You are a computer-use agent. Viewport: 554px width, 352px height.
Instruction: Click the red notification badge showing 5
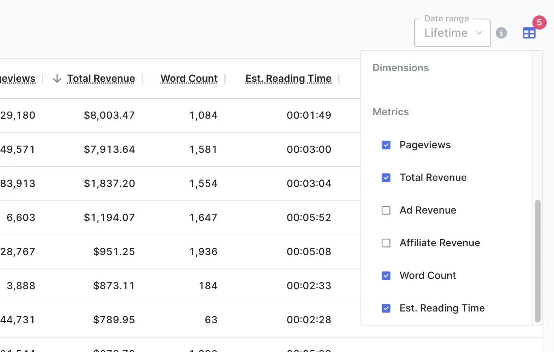[x=539, y=22]
